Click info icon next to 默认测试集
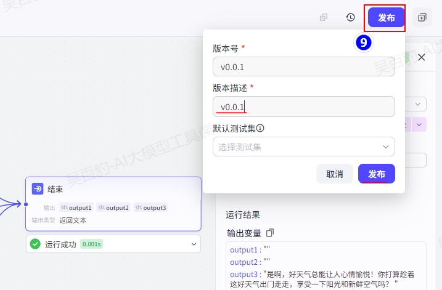442x290 pixels. [x=261, y=128]
